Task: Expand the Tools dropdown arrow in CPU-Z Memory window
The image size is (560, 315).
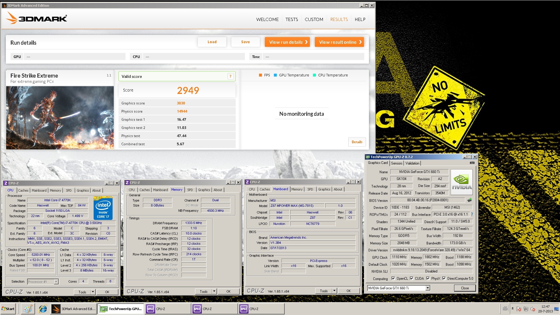Action: point(214,291)
